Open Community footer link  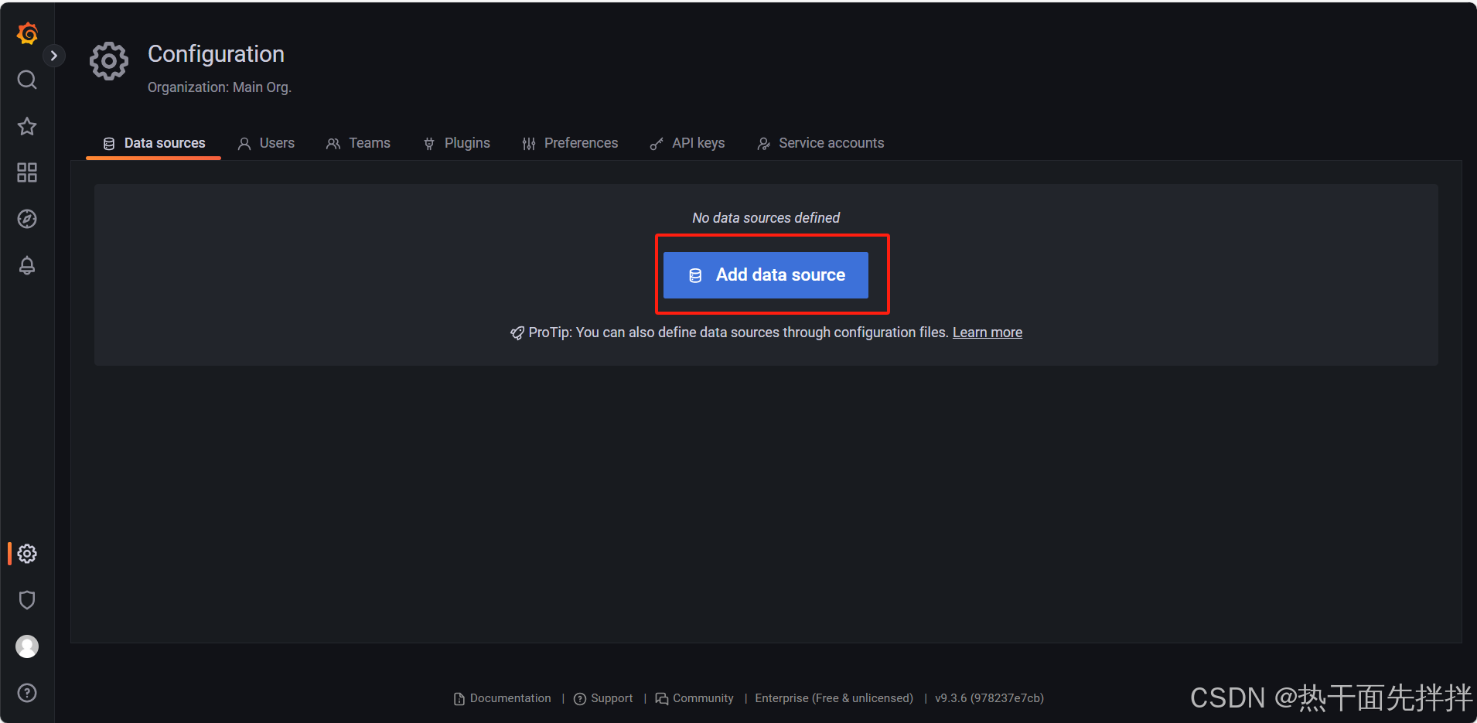pos(694,698)
